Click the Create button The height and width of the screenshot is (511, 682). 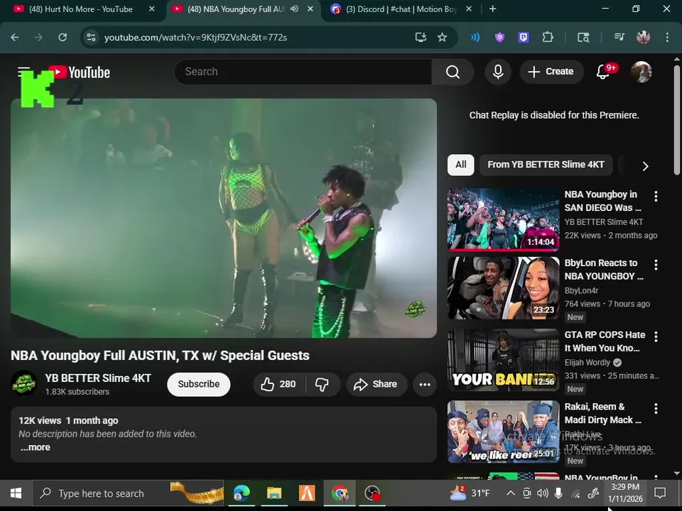[551, 72]
